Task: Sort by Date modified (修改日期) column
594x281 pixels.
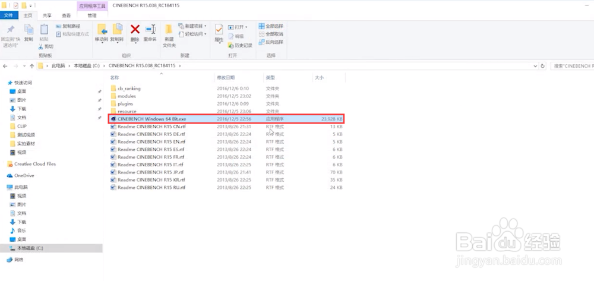Action: tap(225, 78)
